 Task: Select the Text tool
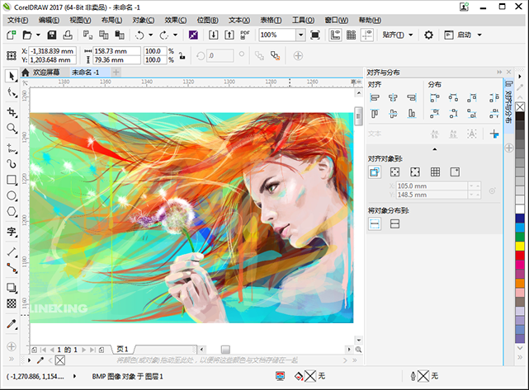pos(12,232)
